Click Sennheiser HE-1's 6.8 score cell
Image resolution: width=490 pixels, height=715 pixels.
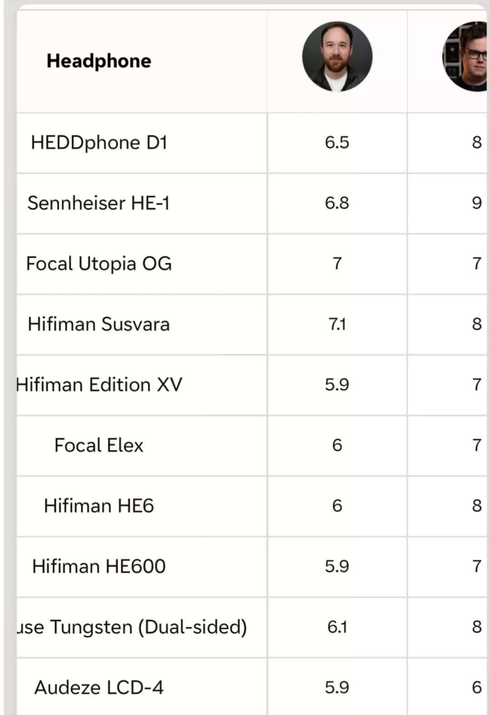337,203
